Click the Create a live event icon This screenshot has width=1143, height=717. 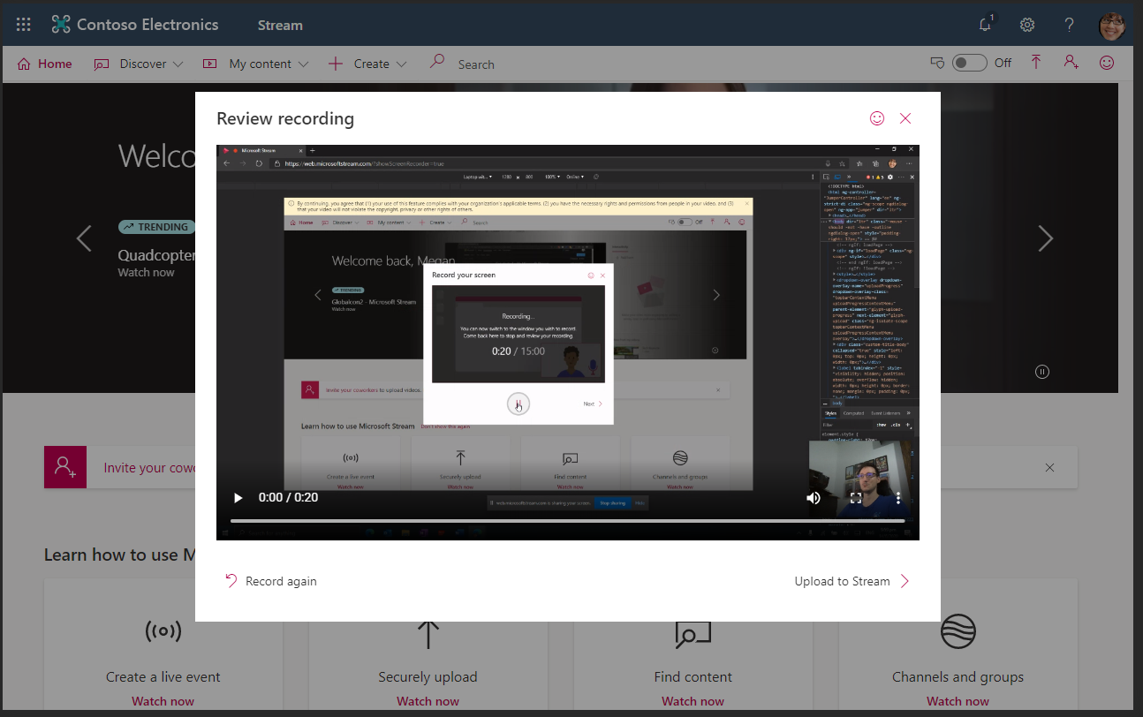coord(163,631)
